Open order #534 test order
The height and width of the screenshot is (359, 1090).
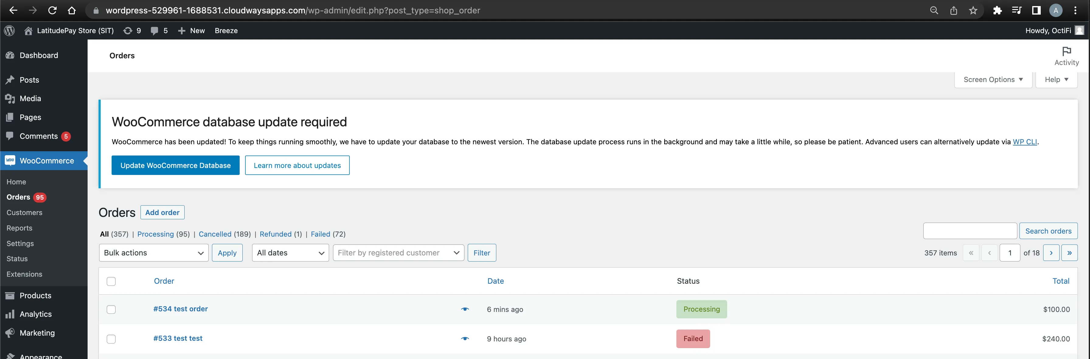click(181, 309)
